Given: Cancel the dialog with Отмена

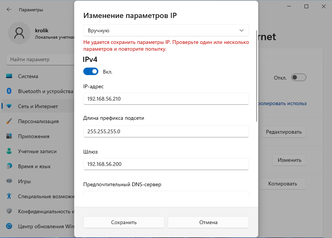Looking at the screenshot, I should [208, 222].
